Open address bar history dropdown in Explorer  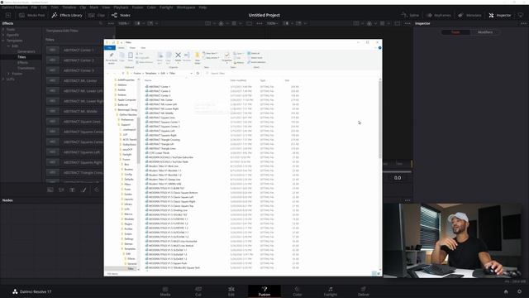[x=191, y=74]
